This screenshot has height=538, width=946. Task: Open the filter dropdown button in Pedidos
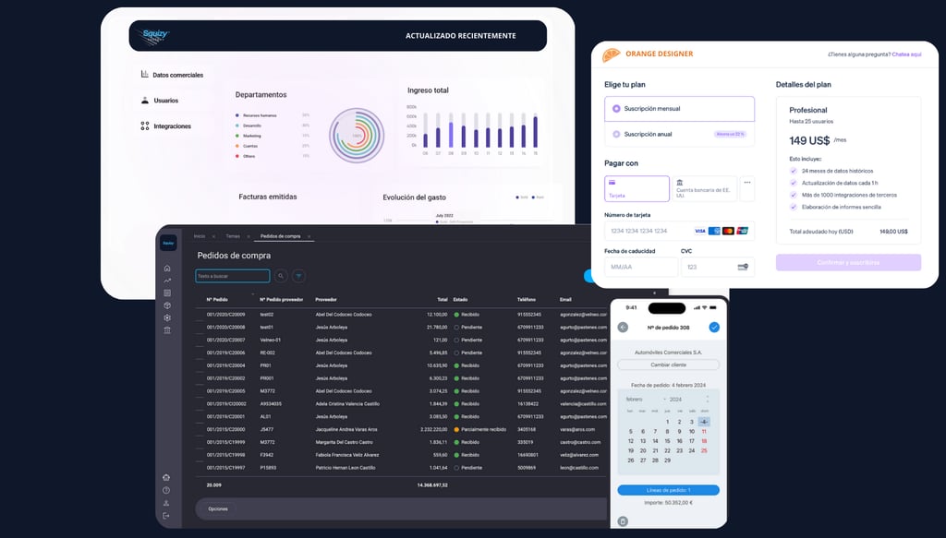click(x=298, y=276)
